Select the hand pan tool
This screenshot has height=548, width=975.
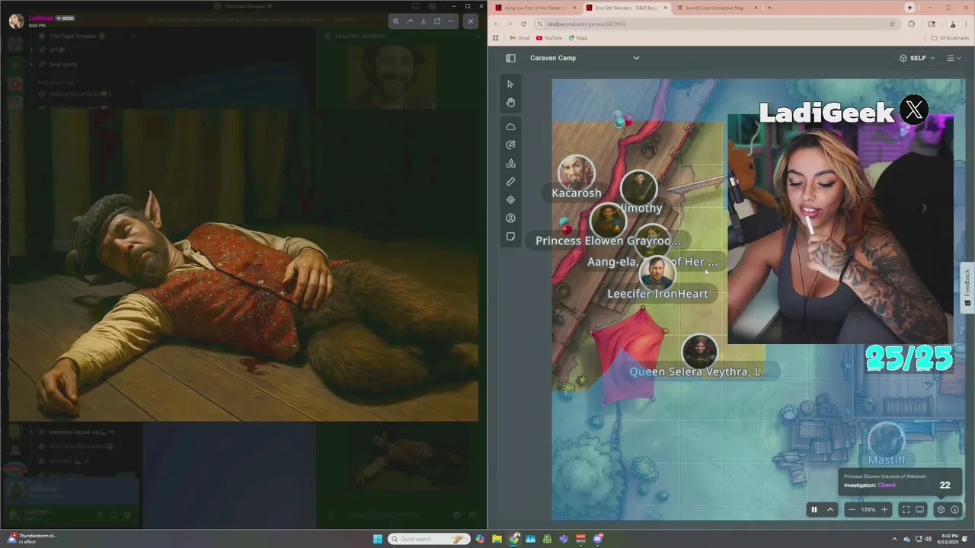tap(510, 102)
